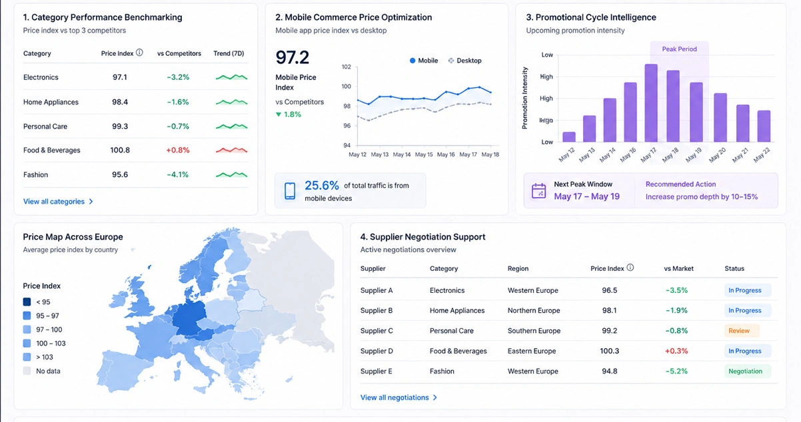Click Supplier C Review status badge

[x=741, y=331]
